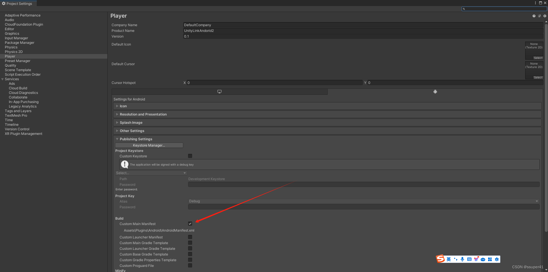Uncheck Custom Main Manifest
Image resolution: width=548 pixels, height=272 pixels.
click(x=190, y=224)
